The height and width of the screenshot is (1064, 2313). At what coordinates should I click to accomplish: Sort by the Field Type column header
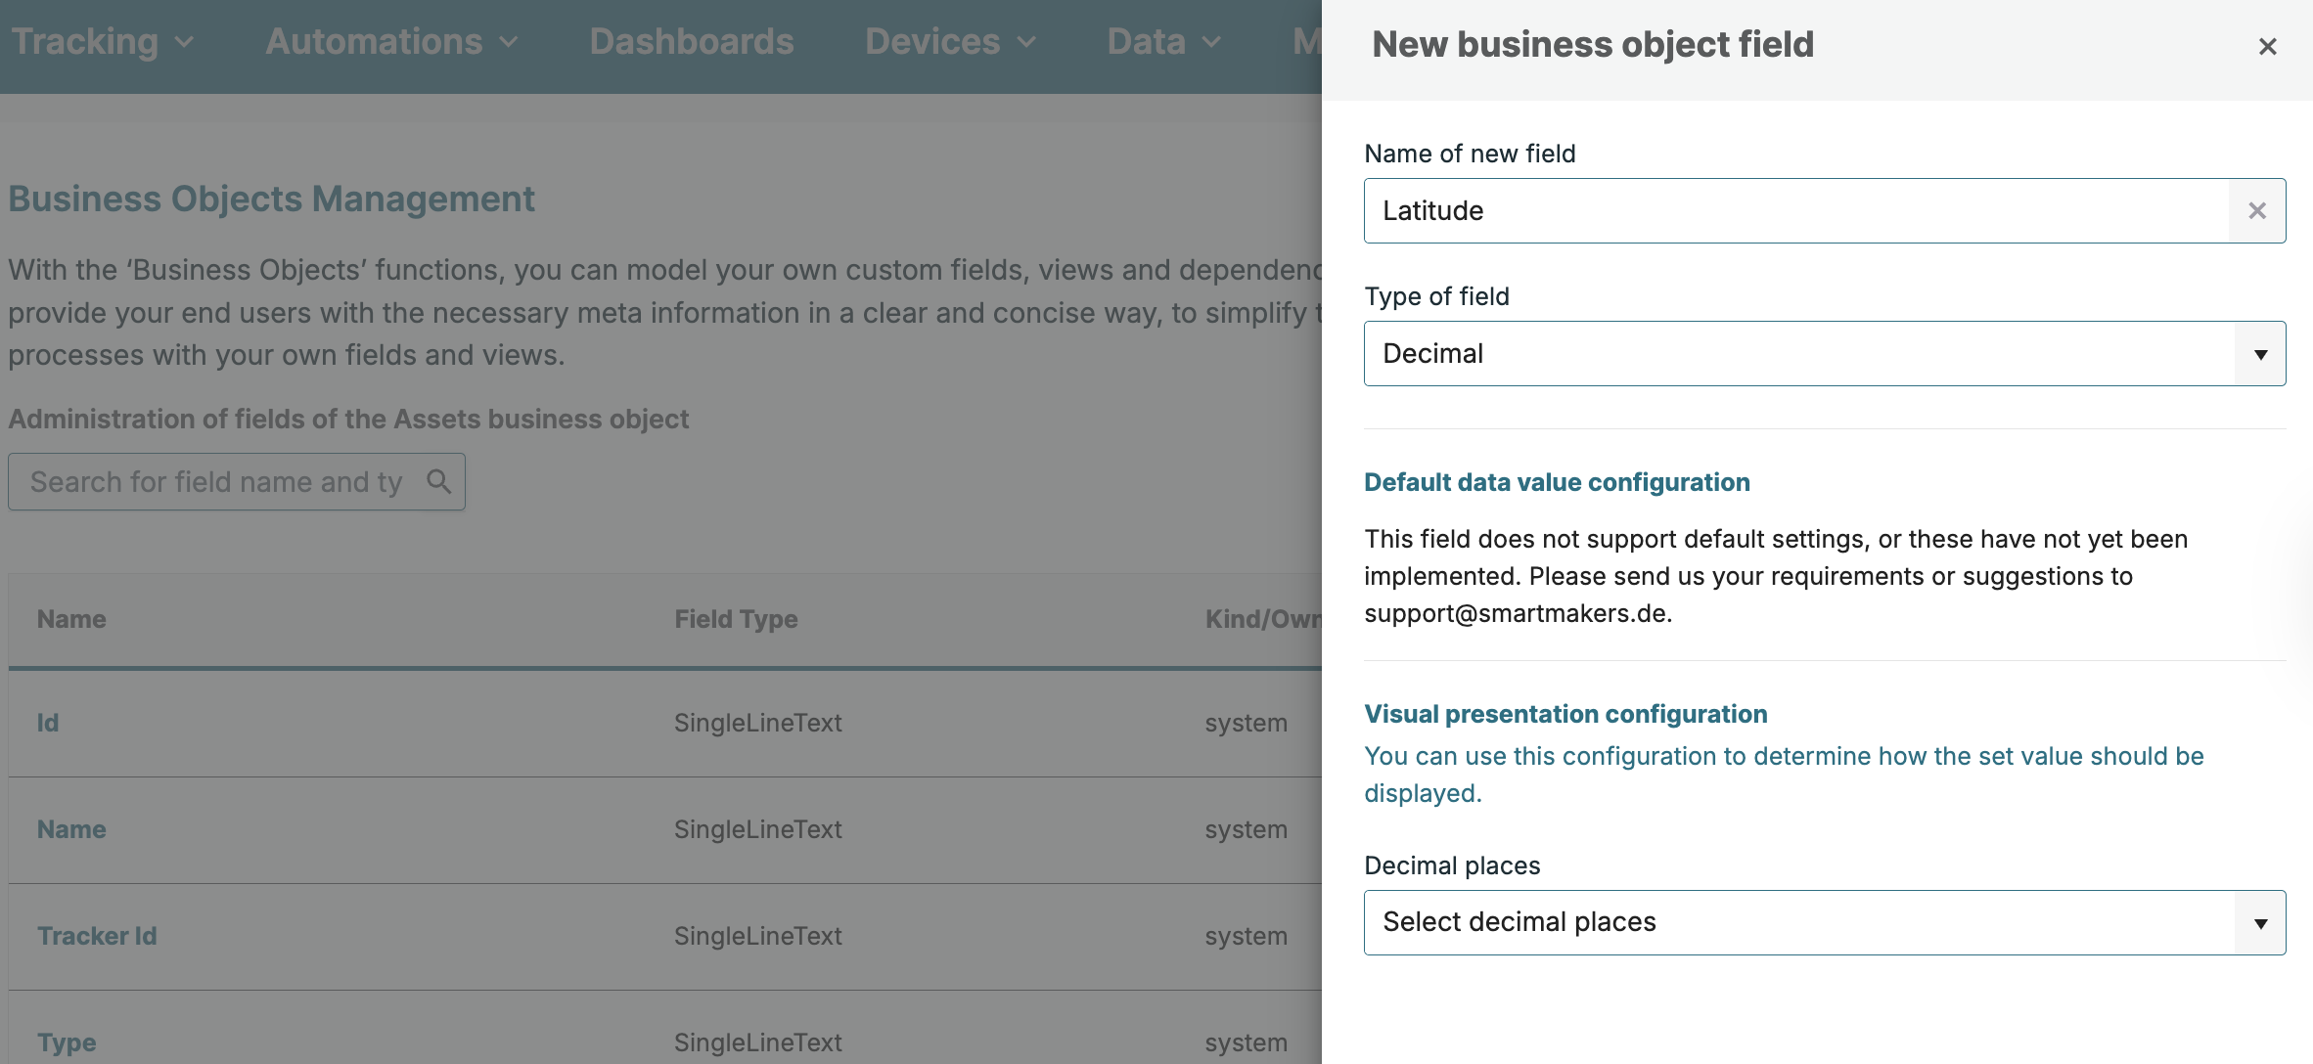point(736,619)
